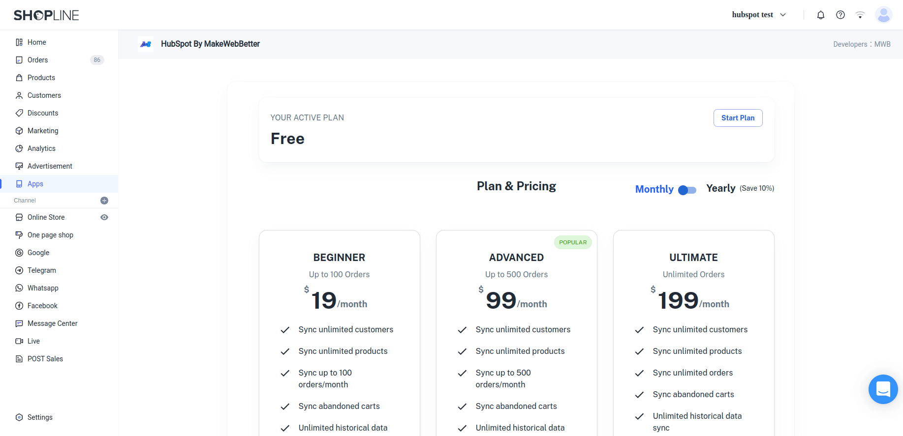Click 'Sync unlimited orders' in Ultimate plan
This screenshot has height=436, width=903.
(693, 373)
